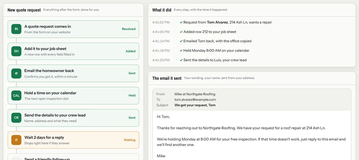This screenshot has width=359, height=160.
Task: Open the 'Hold a time on your calendar' card
Action: pos(73,96)
